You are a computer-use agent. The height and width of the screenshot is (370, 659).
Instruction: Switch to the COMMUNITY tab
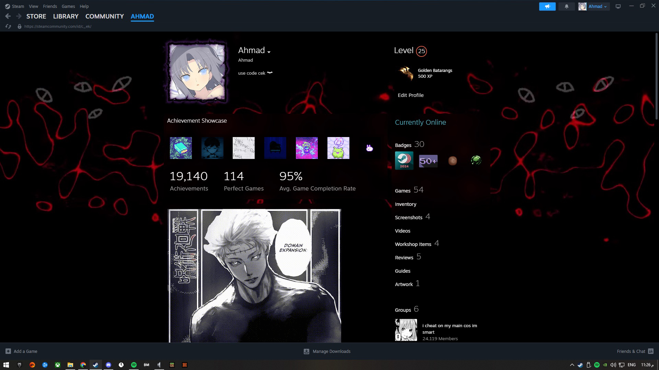(105, 16)
